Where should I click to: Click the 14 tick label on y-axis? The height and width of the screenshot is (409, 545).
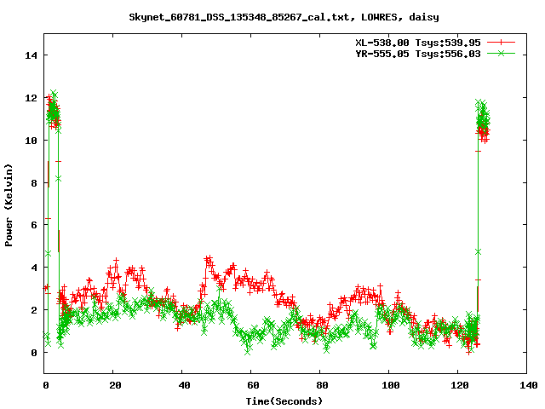[32, 55]
